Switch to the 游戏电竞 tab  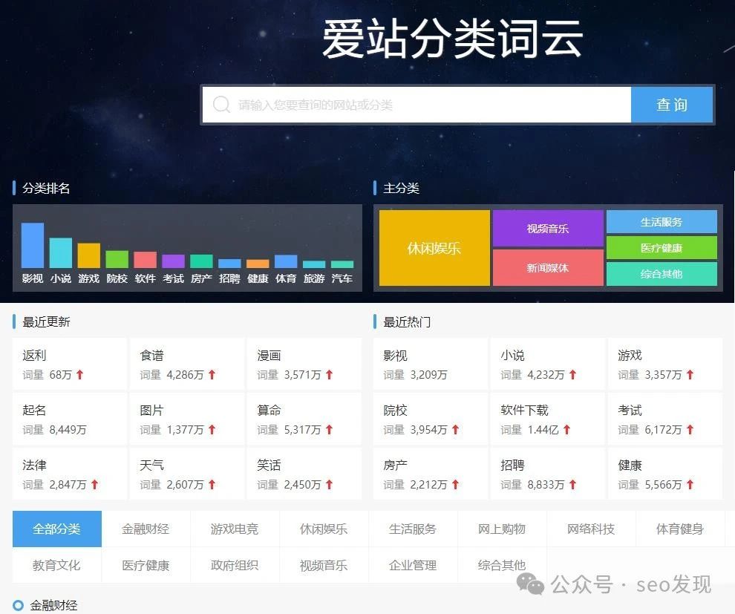235,529
